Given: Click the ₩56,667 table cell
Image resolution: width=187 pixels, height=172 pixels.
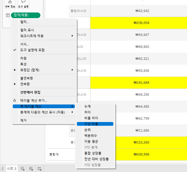Looking at the screenshot, I should tap(139, 35).
